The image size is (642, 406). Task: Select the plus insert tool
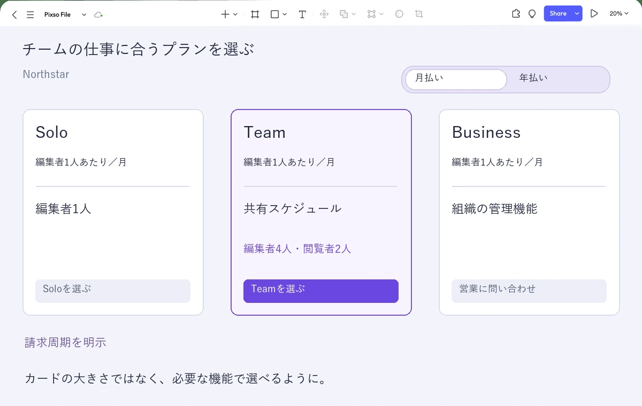[x=225, y=14]
